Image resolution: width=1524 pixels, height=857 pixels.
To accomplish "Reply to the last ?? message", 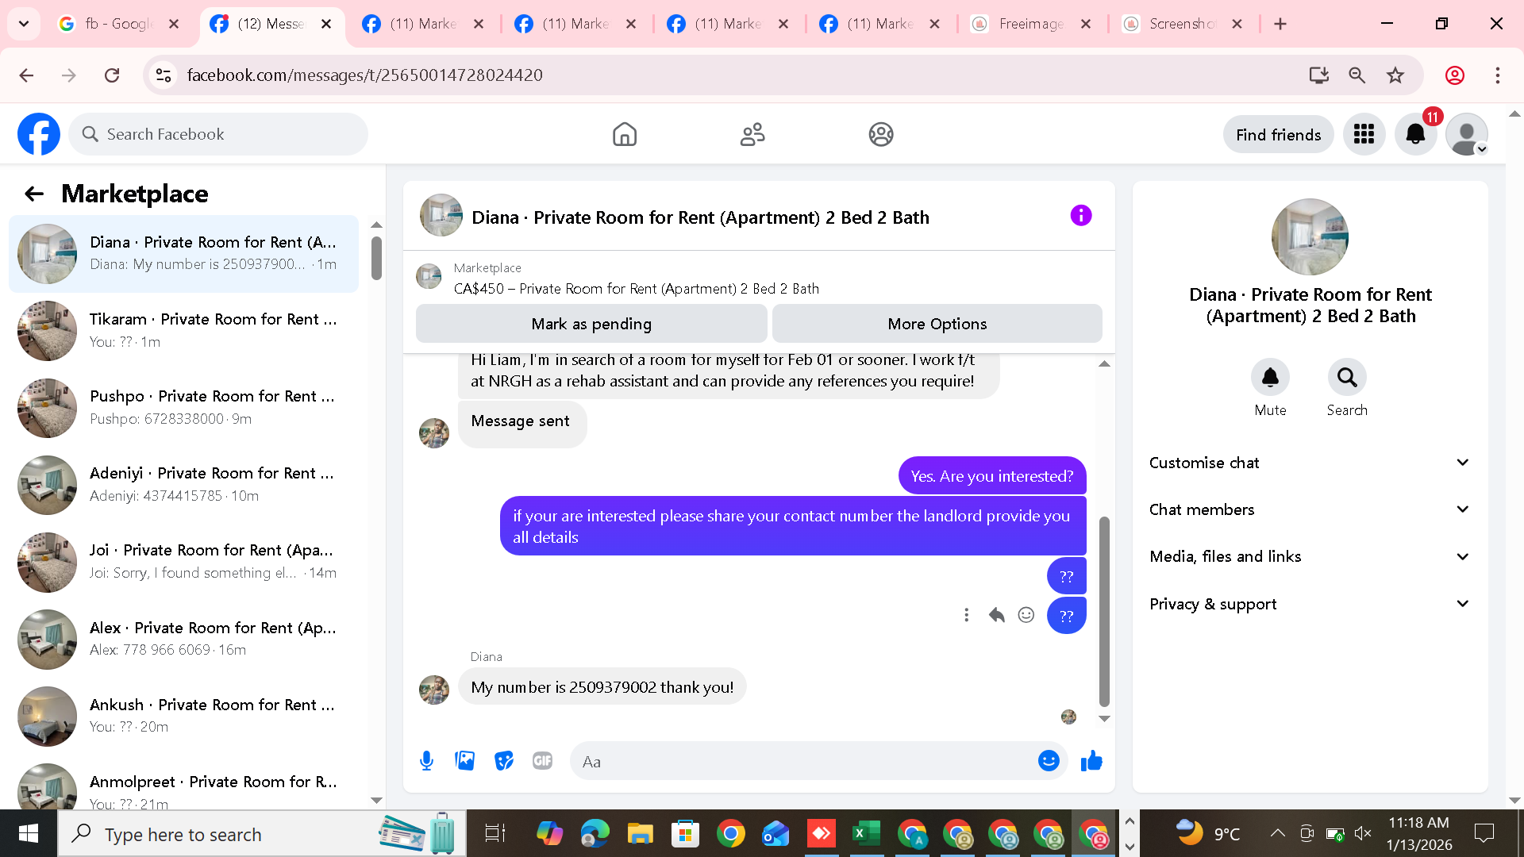I will [x=996, y=615].
